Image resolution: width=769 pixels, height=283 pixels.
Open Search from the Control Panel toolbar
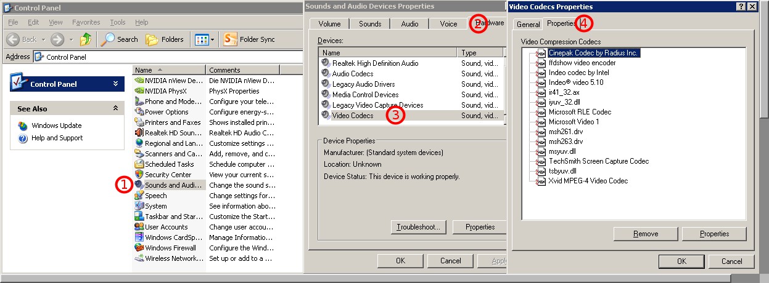[x=120, y=39]
